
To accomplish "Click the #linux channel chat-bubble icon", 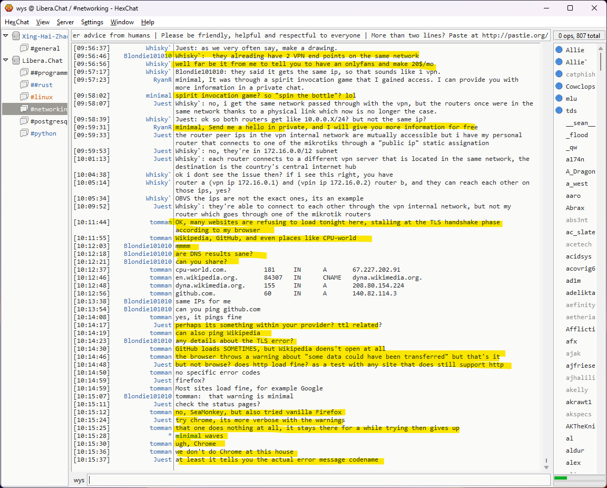I will (24, 97).
